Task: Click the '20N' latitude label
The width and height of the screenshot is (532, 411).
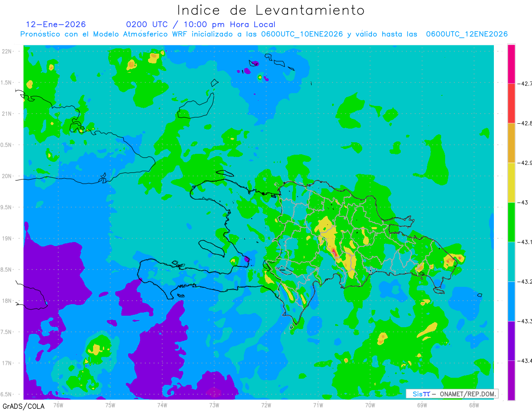Action: pos(7,176)
